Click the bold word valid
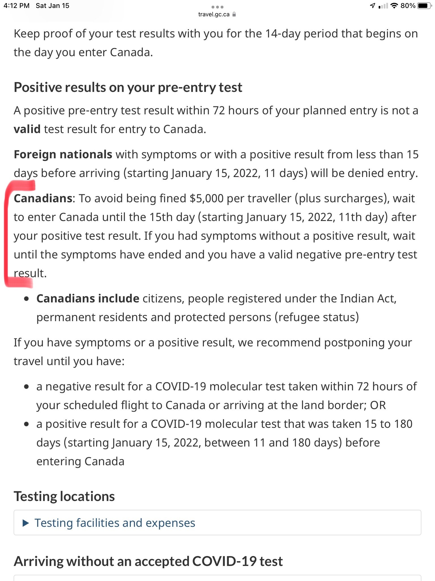The width and height of the screenshot is (435, 581). [27, 129]
